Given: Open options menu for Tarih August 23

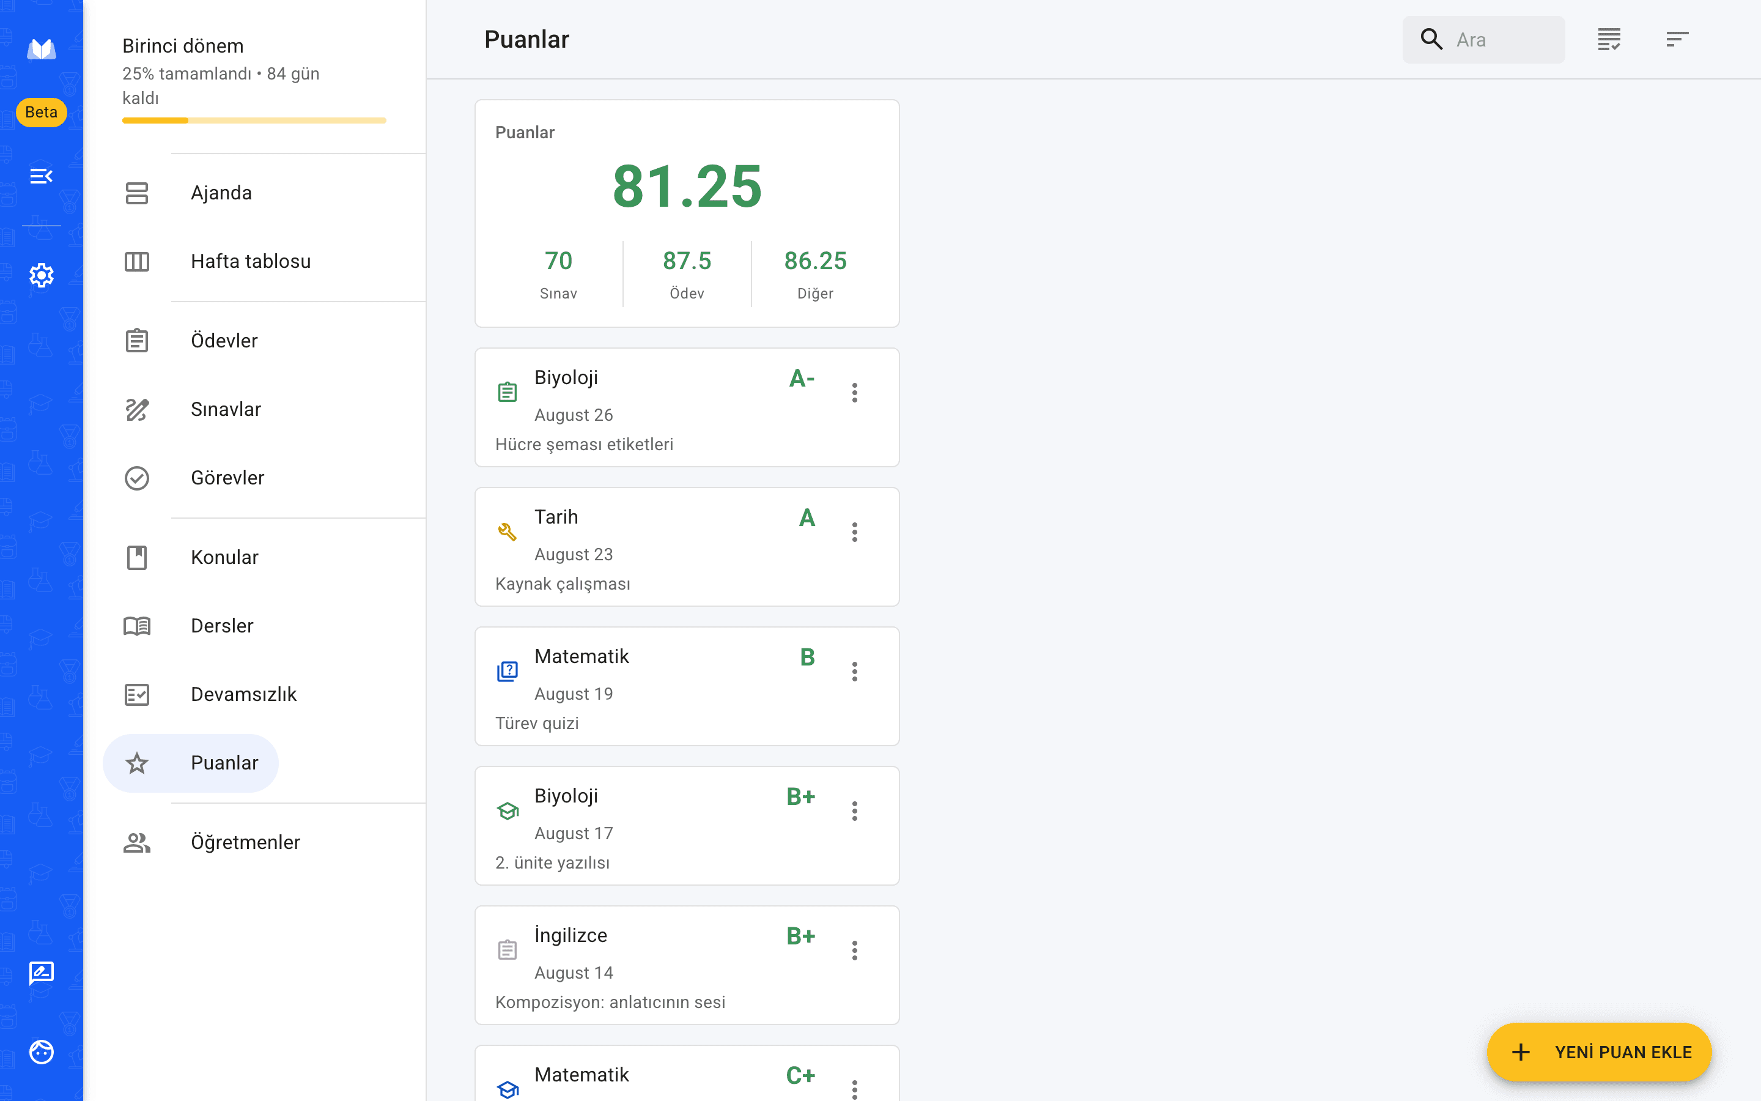Looking at the screenshot, I should (855, 532).
